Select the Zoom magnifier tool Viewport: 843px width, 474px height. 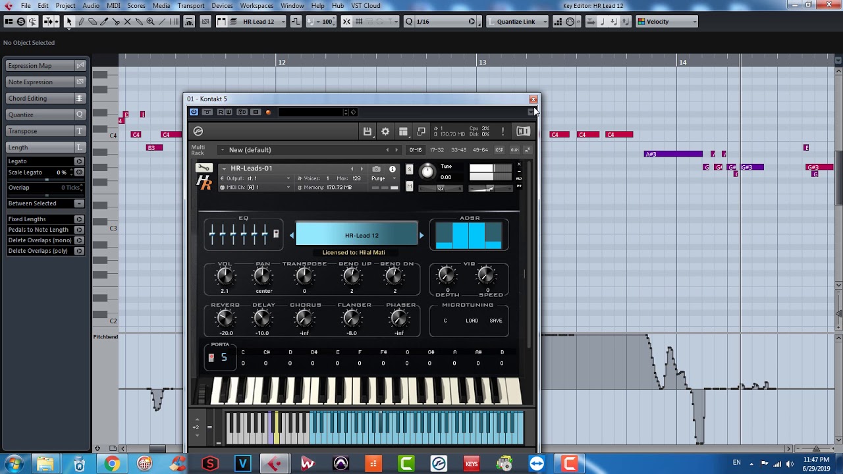coord(151,22)
